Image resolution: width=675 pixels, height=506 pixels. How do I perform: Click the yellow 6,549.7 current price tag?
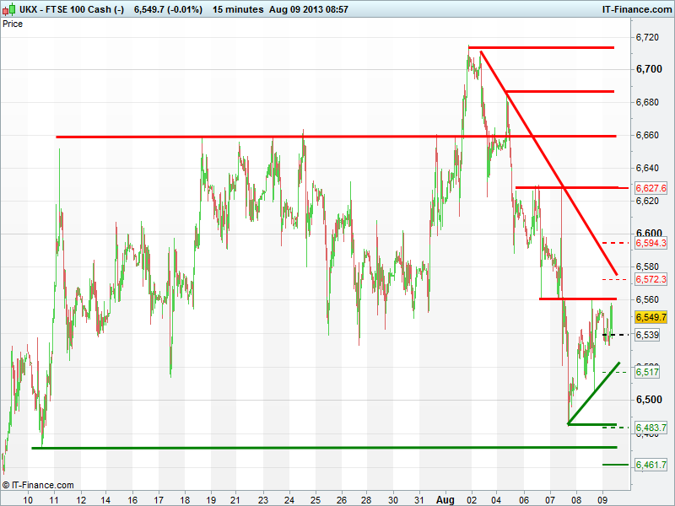click(x=651, y=317)
